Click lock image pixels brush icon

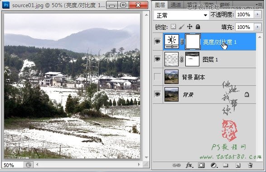tap(181, 27)
